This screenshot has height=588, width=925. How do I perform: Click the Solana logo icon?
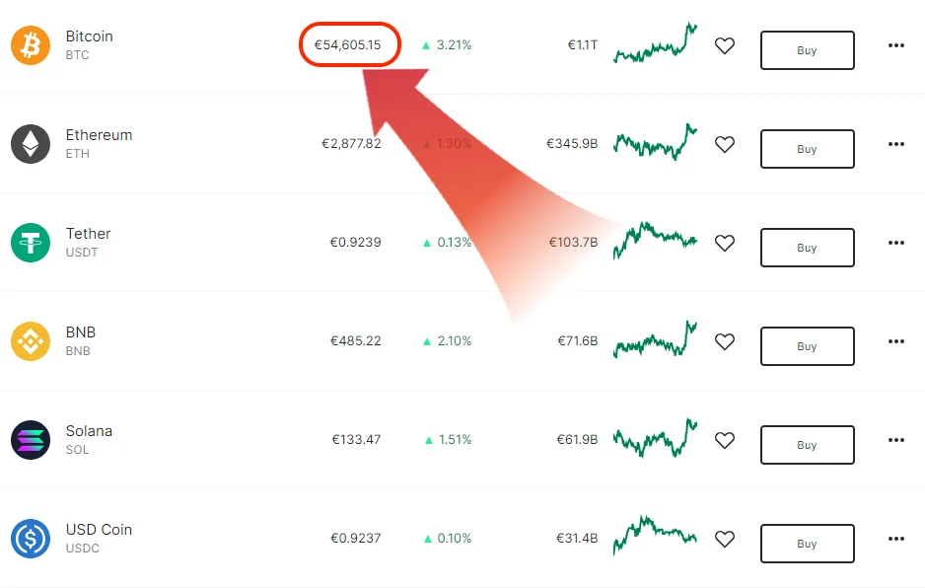[31, 440]
